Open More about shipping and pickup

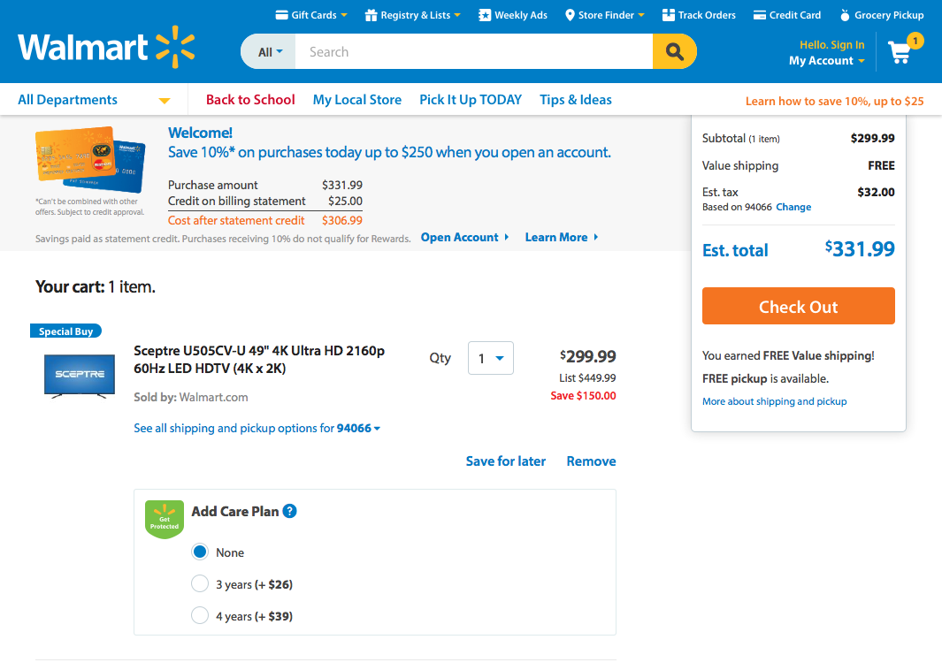tap(775, 401)
